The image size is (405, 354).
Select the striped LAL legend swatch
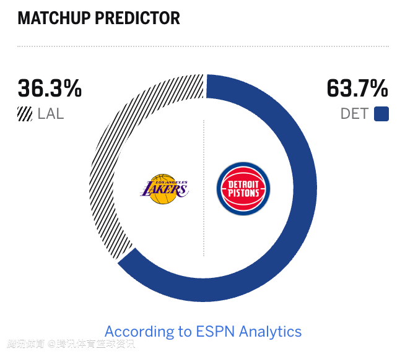click(x=25, y=114)
